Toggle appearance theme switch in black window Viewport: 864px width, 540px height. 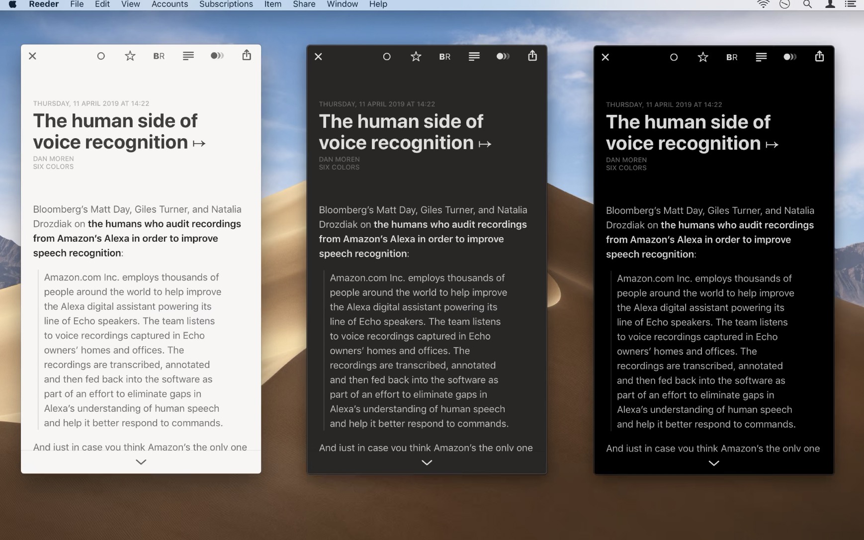point(790,57)
